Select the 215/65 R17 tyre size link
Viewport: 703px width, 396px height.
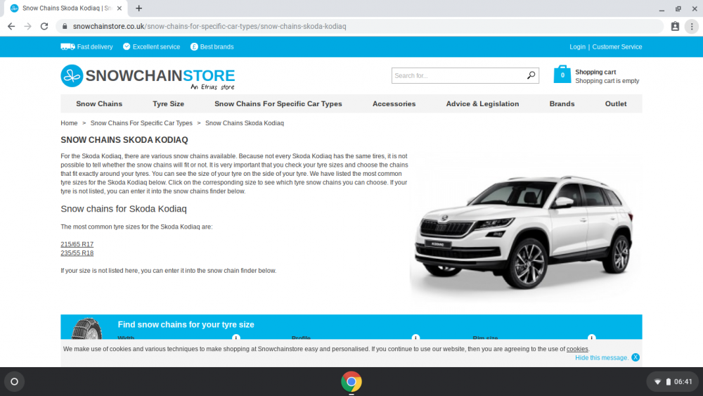coord(77,244)
